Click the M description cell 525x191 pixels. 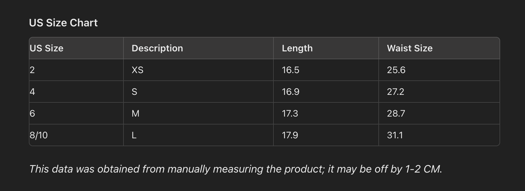pos(135,113)
